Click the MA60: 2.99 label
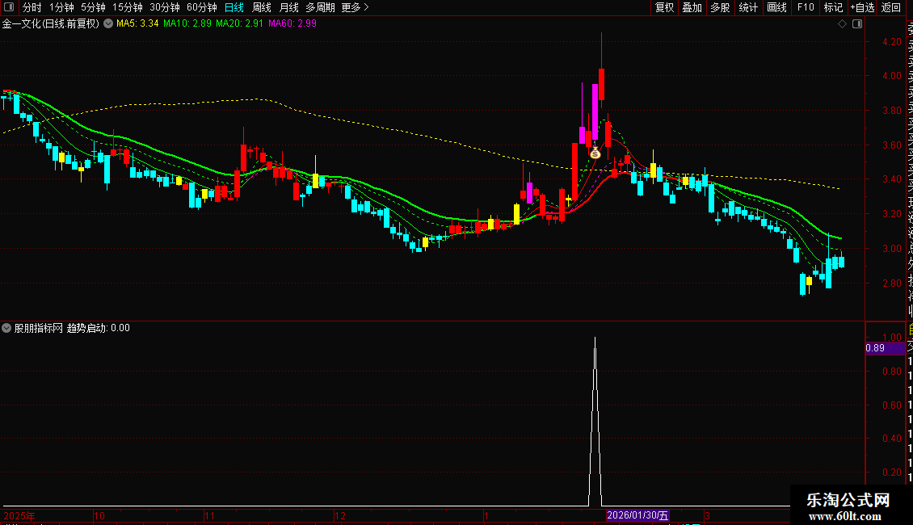This screenshot has height=525, width=913. [x=292, y=23]
